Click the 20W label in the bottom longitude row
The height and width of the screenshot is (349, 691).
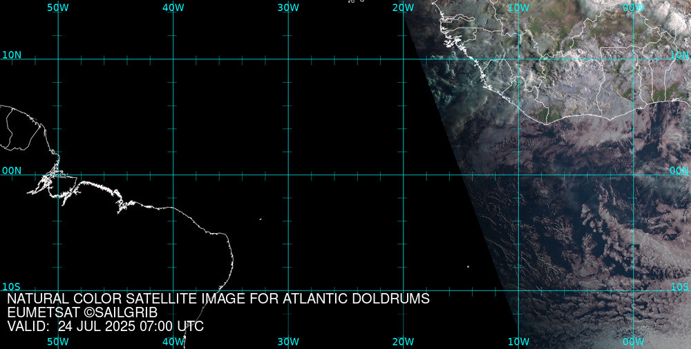[404, 341]
